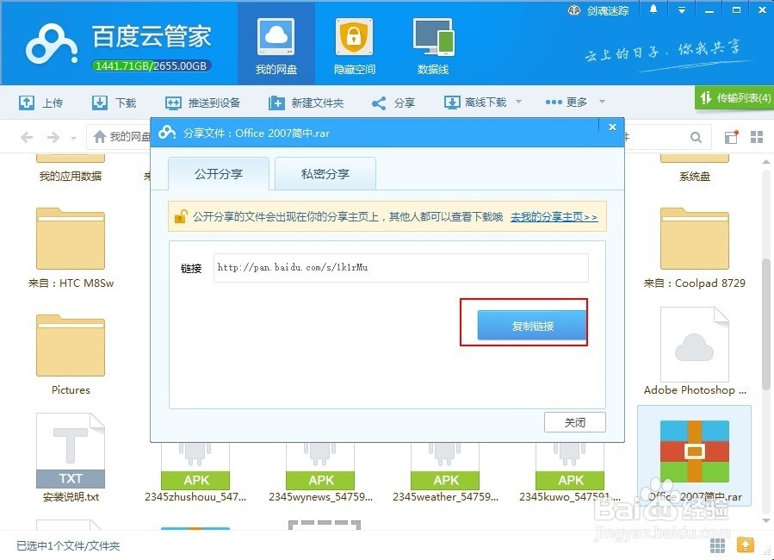Open the 更多 menu
Screen dimensions: 774x560
coord(567,103)
